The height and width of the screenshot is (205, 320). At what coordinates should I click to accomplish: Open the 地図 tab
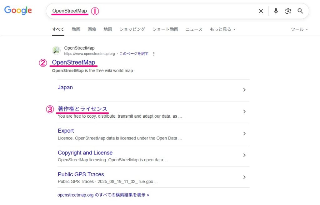108,29
